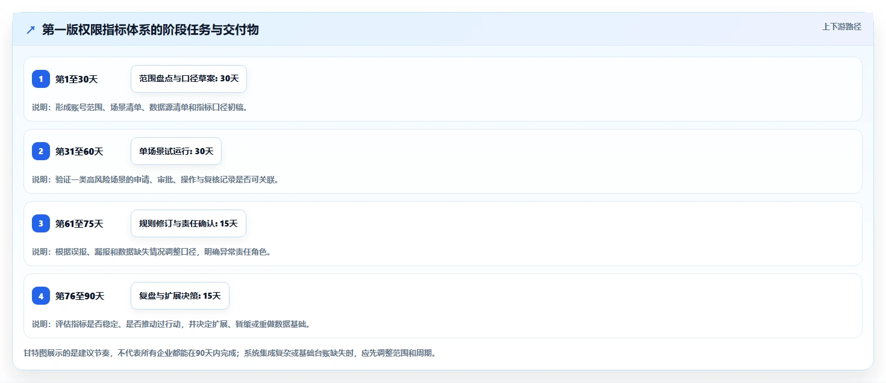Click the 第76至90天 label
Screen dimensions: 886x383
pos(80,296)
